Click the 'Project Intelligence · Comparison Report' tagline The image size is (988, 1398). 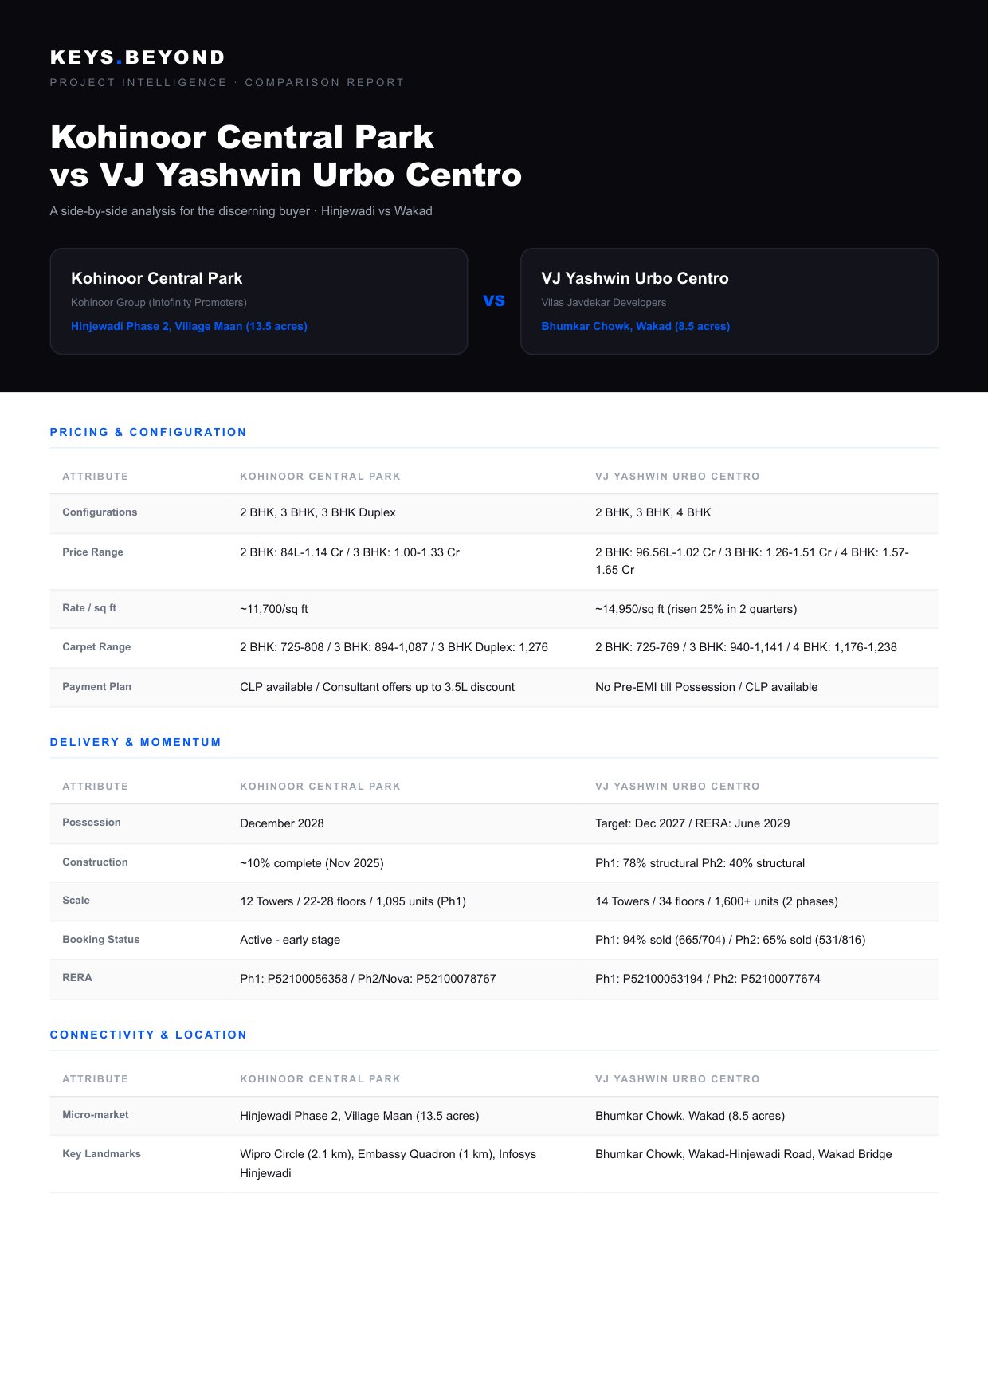227,82
